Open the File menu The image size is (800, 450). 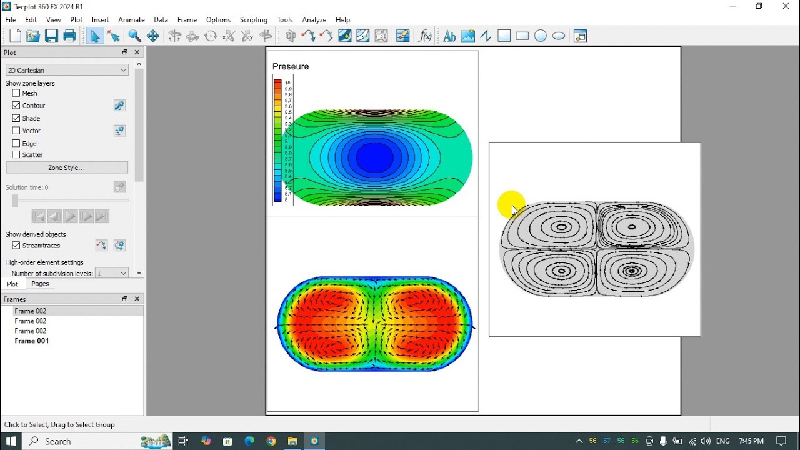click(11, 20)
